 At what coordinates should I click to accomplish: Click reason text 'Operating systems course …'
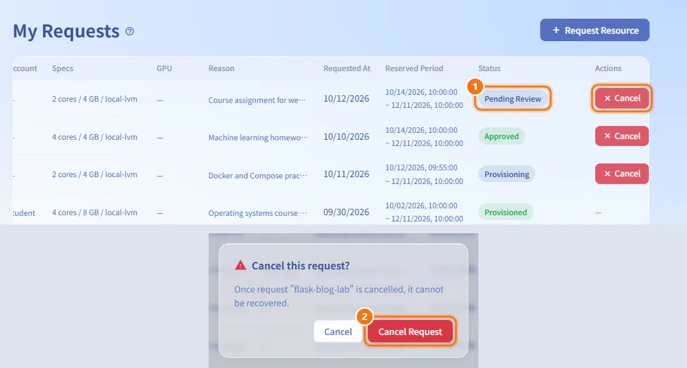[x=257, y=213]
